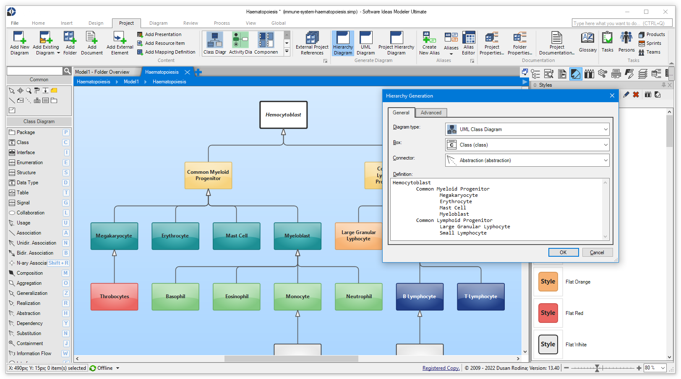681x379 pixels.
Task: Open Project Properties
Action: point(492,43)
